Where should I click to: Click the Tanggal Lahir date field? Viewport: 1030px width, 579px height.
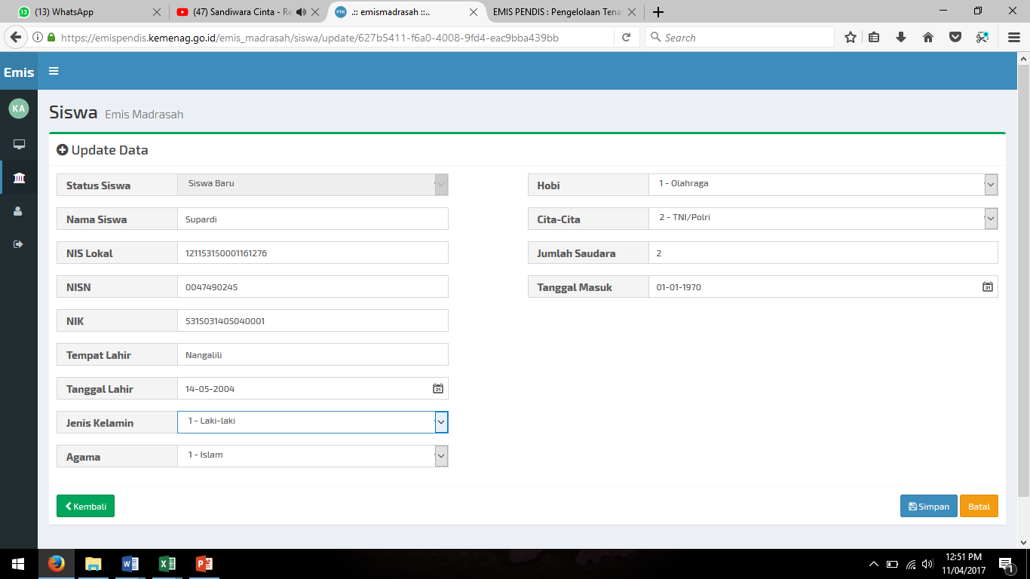[313, 388]
